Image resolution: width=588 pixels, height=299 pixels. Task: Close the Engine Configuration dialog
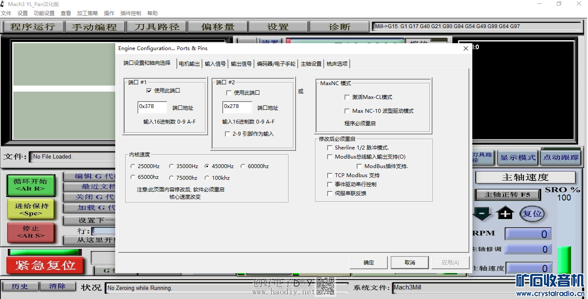click(466, 48)
